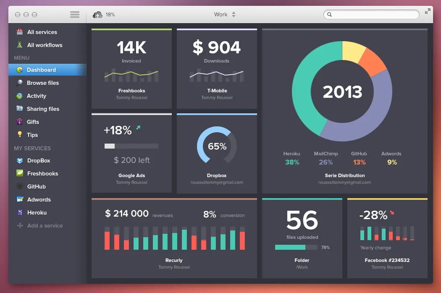Show All services
441x293 pixels.
[47, 32]
